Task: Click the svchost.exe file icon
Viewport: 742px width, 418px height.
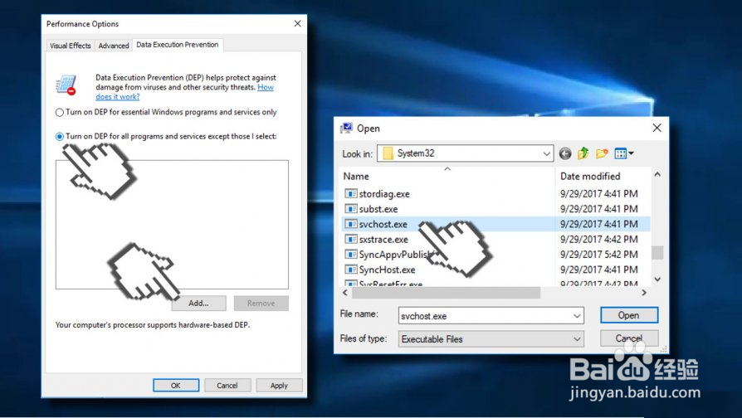Action: point(350,224)
